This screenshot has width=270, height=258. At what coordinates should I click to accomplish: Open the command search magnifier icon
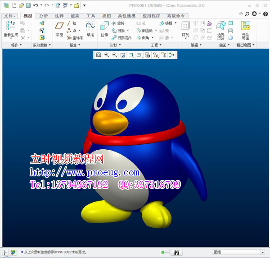[x=247, y=14]
